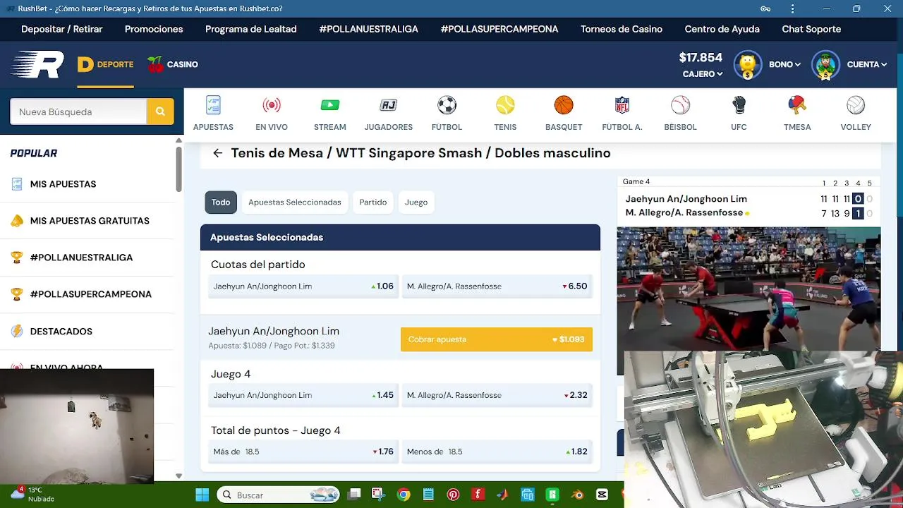Switch to the Casino tab

(x=173, y=64)
